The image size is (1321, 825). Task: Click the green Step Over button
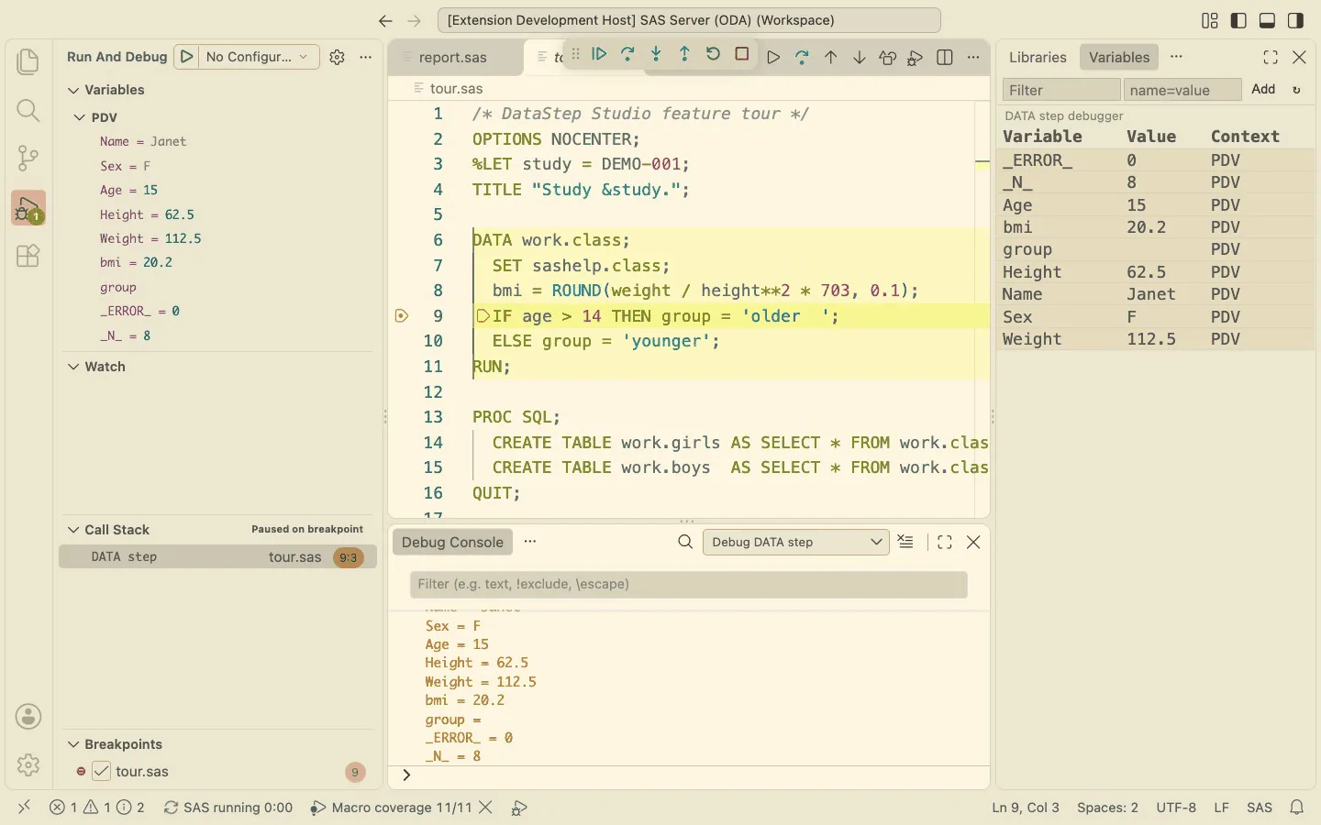[x=627, y=54]
